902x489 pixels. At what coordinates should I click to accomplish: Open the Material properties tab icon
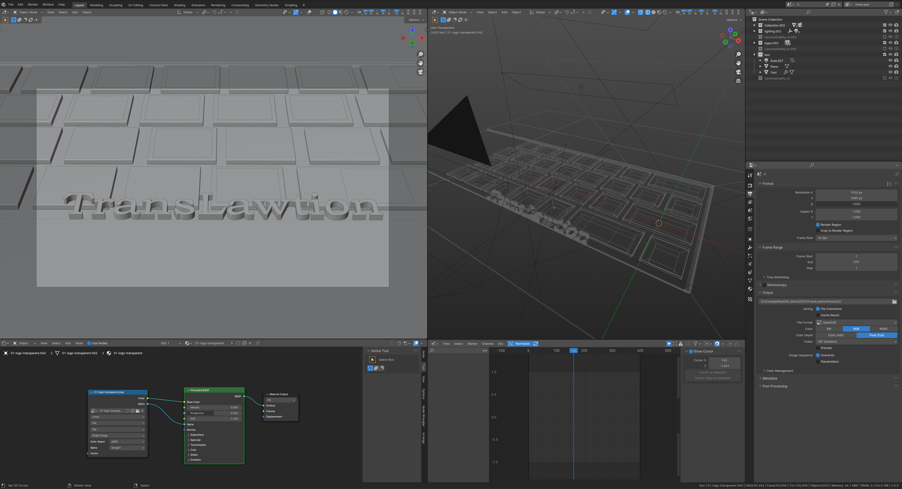coord(750,289)
